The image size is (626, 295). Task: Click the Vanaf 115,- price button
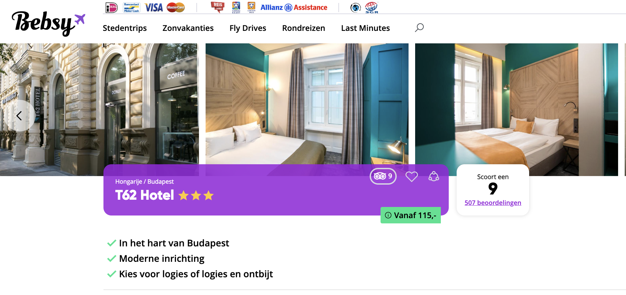pyautogui.click(x=411, y=215)
